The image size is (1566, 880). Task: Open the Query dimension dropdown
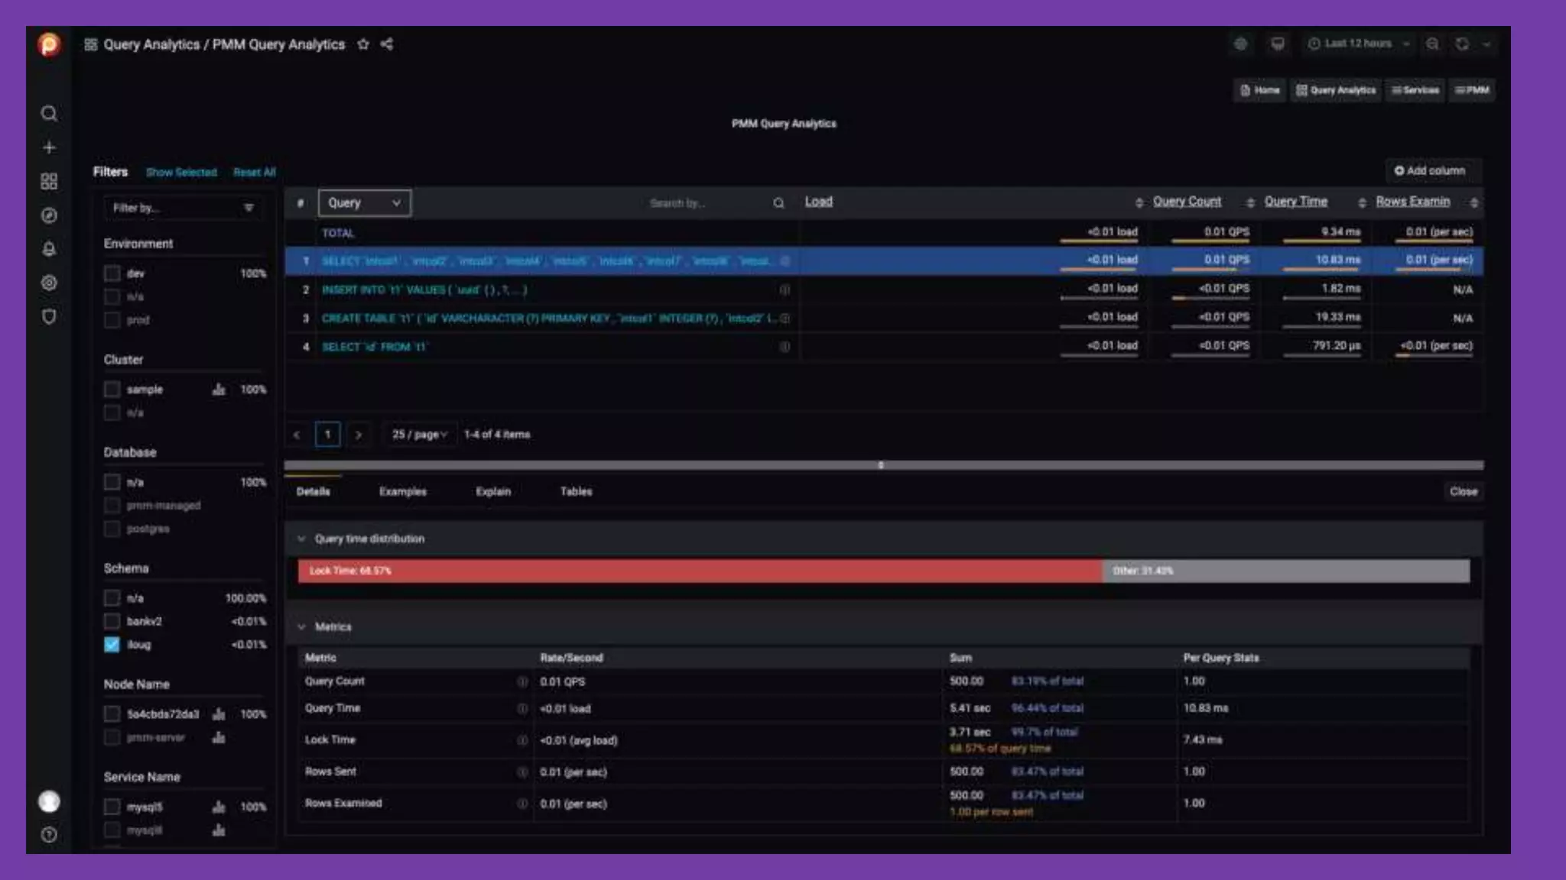coord(364,203)
